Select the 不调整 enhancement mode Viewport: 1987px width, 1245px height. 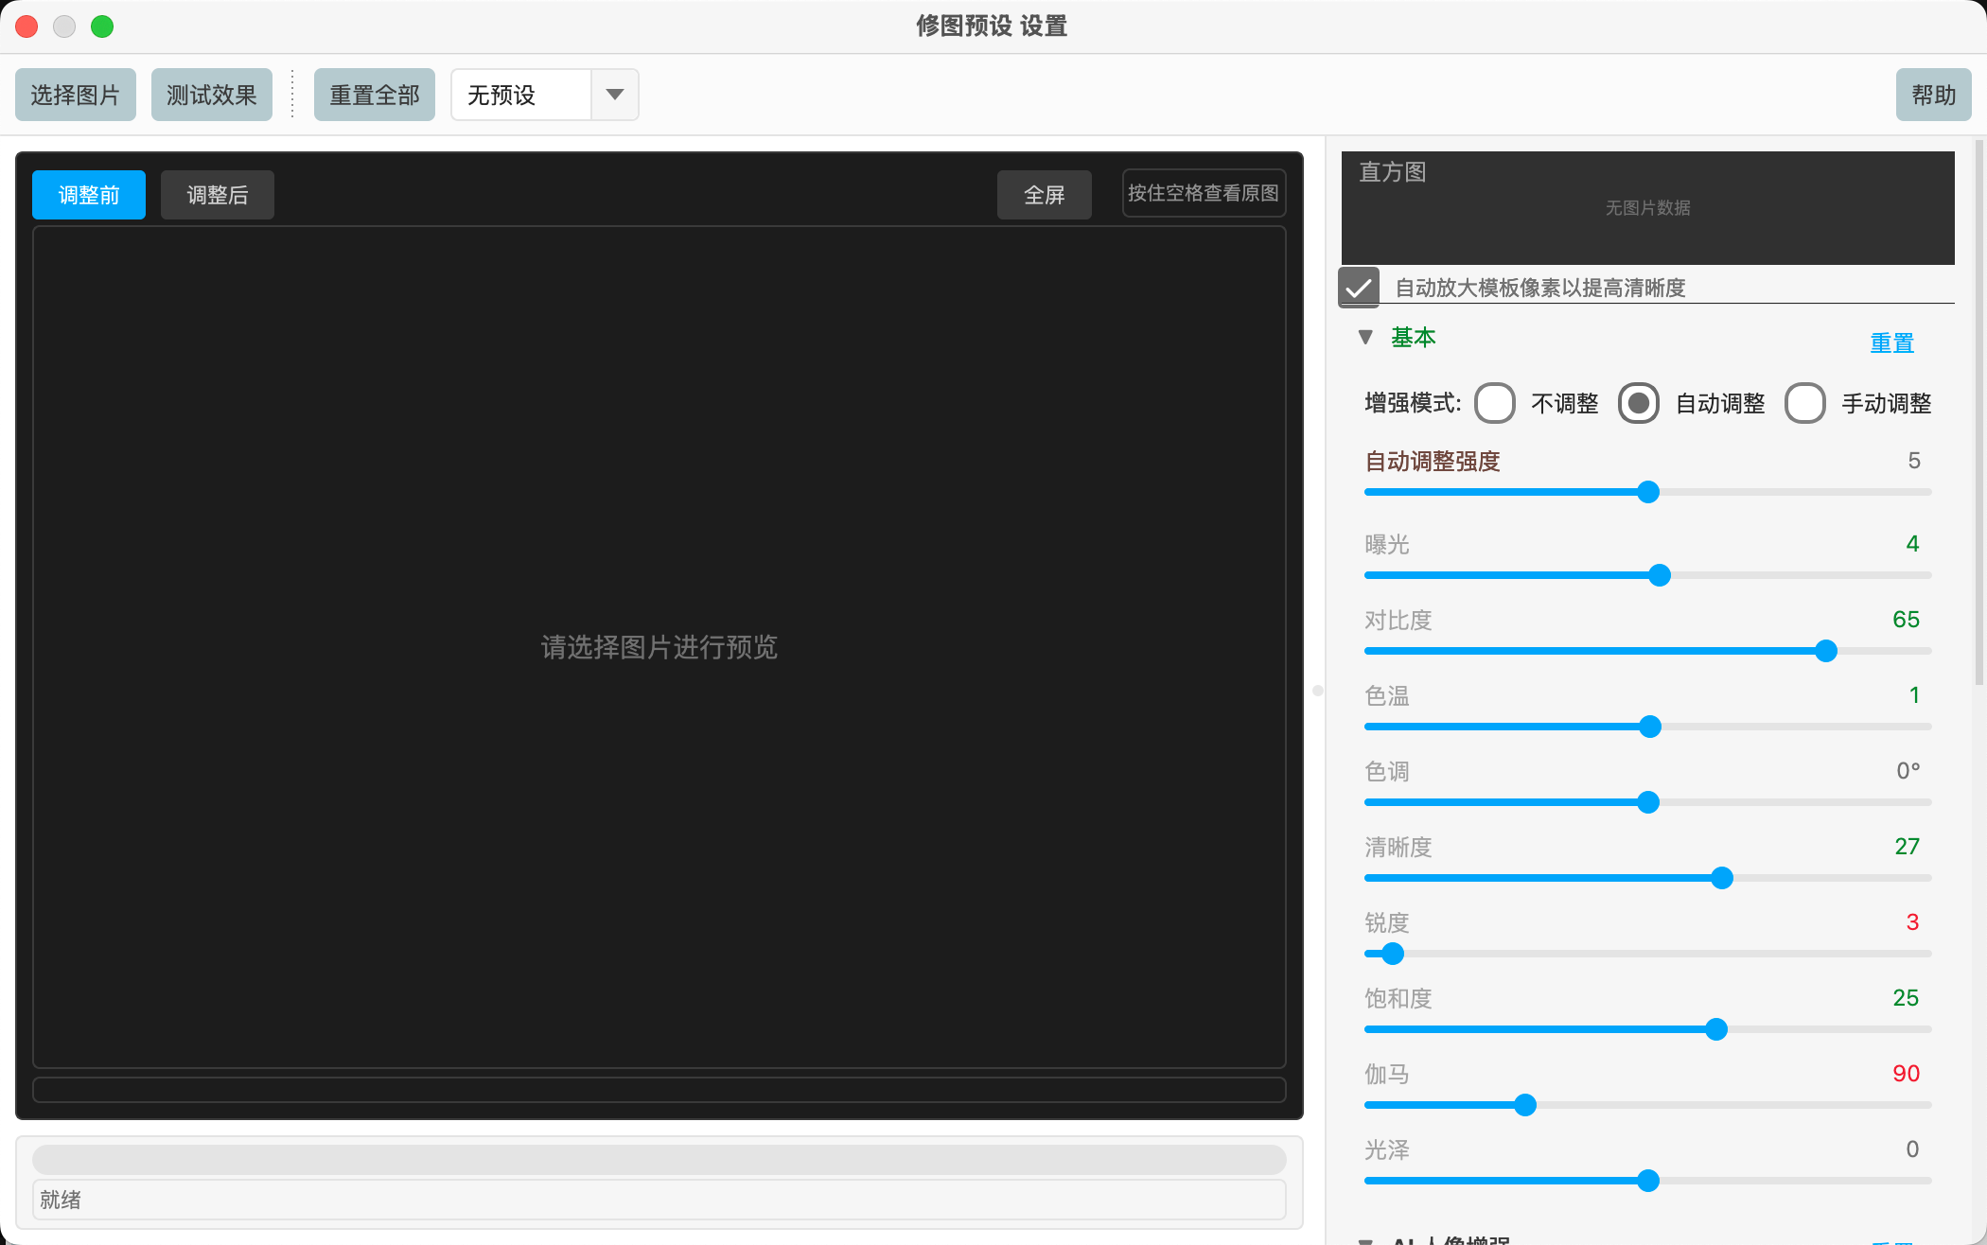tap(1495, 402)
